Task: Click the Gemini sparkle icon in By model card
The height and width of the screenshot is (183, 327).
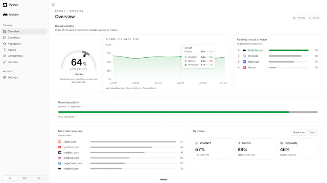Action: coord(239,143)
